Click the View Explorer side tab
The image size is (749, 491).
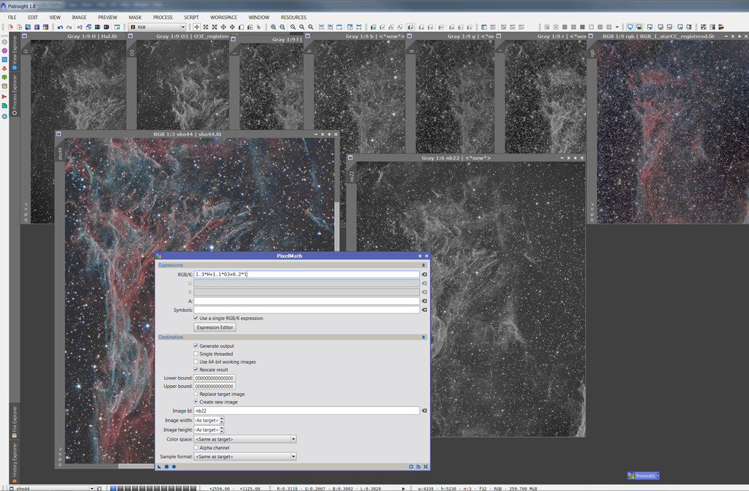pos(15,53)
